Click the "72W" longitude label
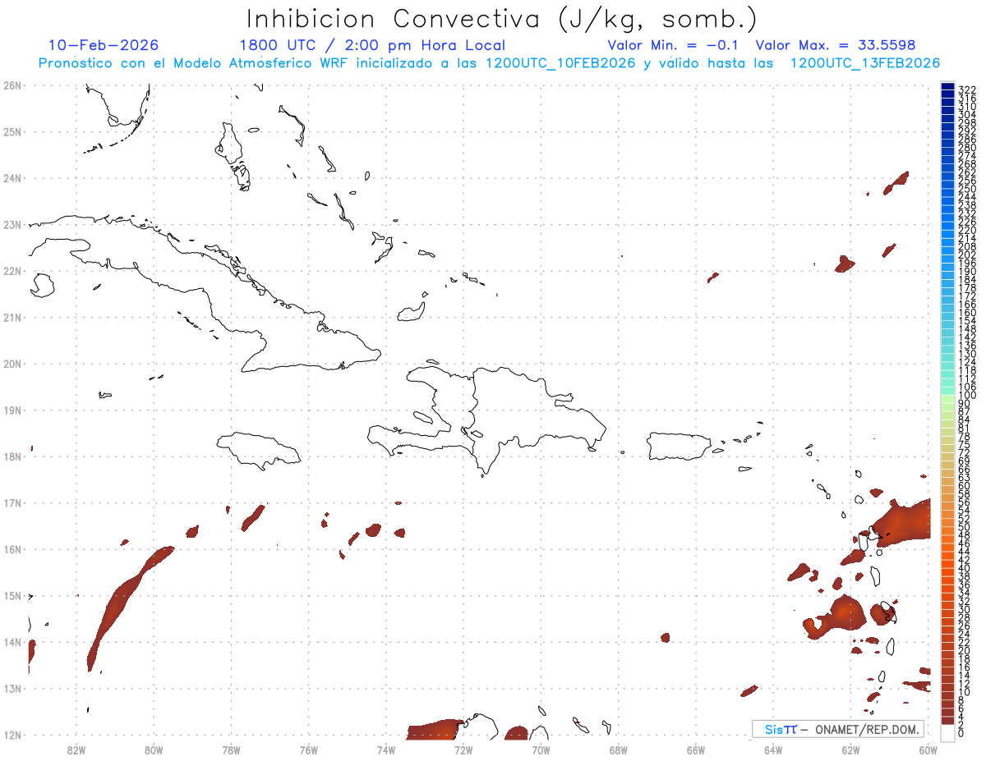 pyautogui.click(x=463, y=749)
